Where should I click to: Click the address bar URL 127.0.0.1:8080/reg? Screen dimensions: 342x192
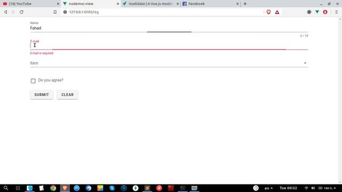point(84,12)
